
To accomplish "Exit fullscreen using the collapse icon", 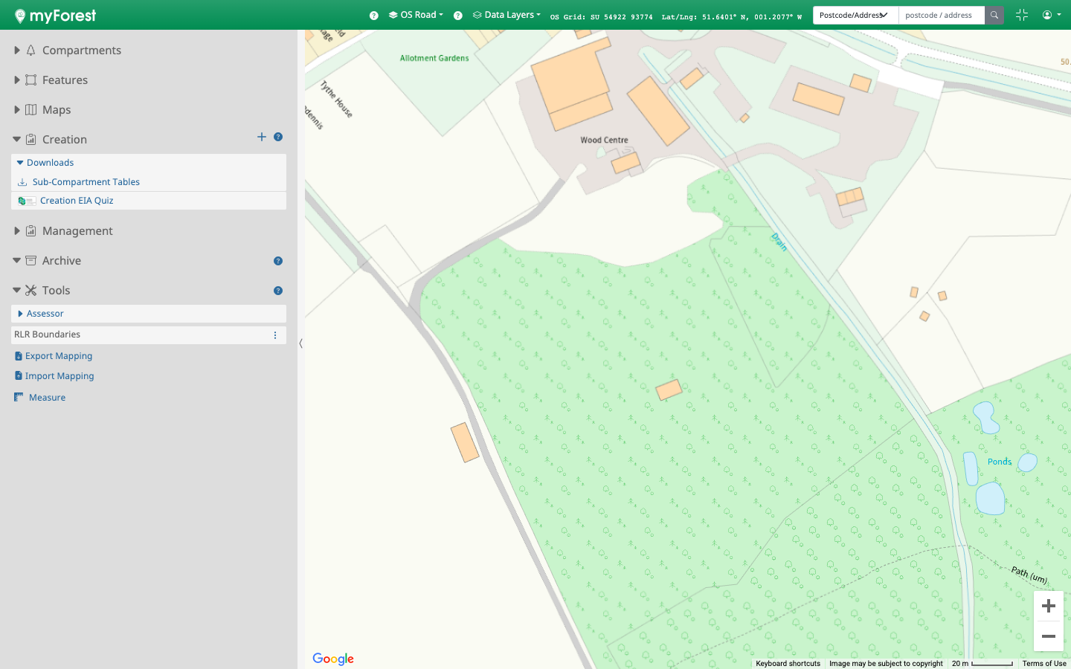I will pyautogui.click(x=1021, y=15).
